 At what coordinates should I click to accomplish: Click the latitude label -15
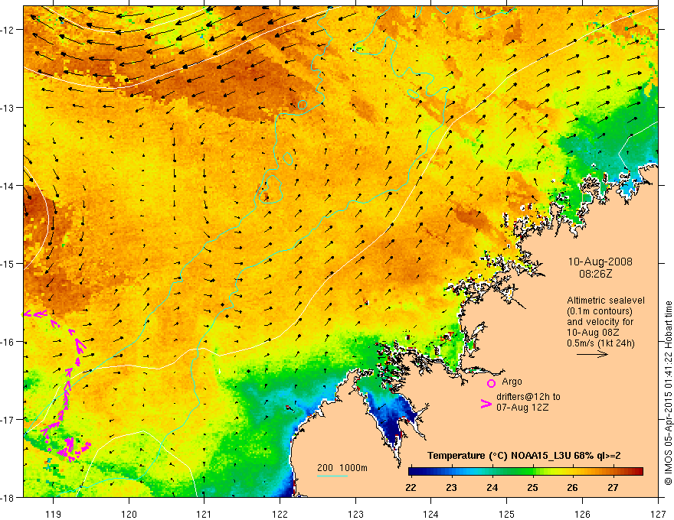coord(8,263)
